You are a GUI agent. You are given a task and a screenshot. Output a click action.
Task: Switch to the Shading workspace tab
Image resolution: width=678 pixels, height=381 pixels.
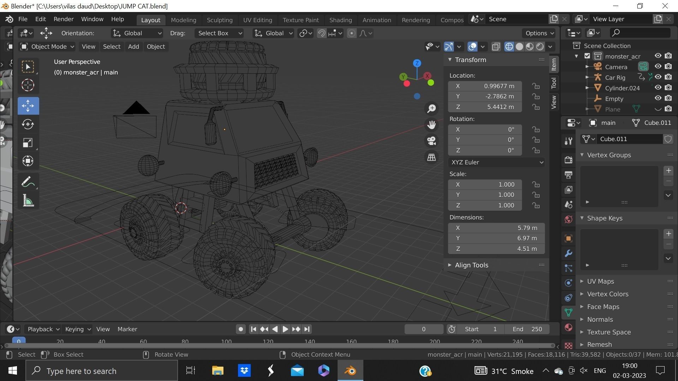click(x=340, y=20)
